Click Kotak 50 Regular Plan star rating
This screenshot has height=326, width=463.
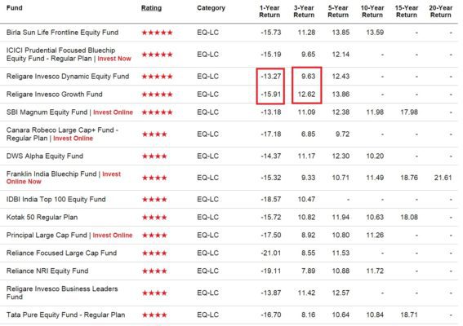[154, 218]
